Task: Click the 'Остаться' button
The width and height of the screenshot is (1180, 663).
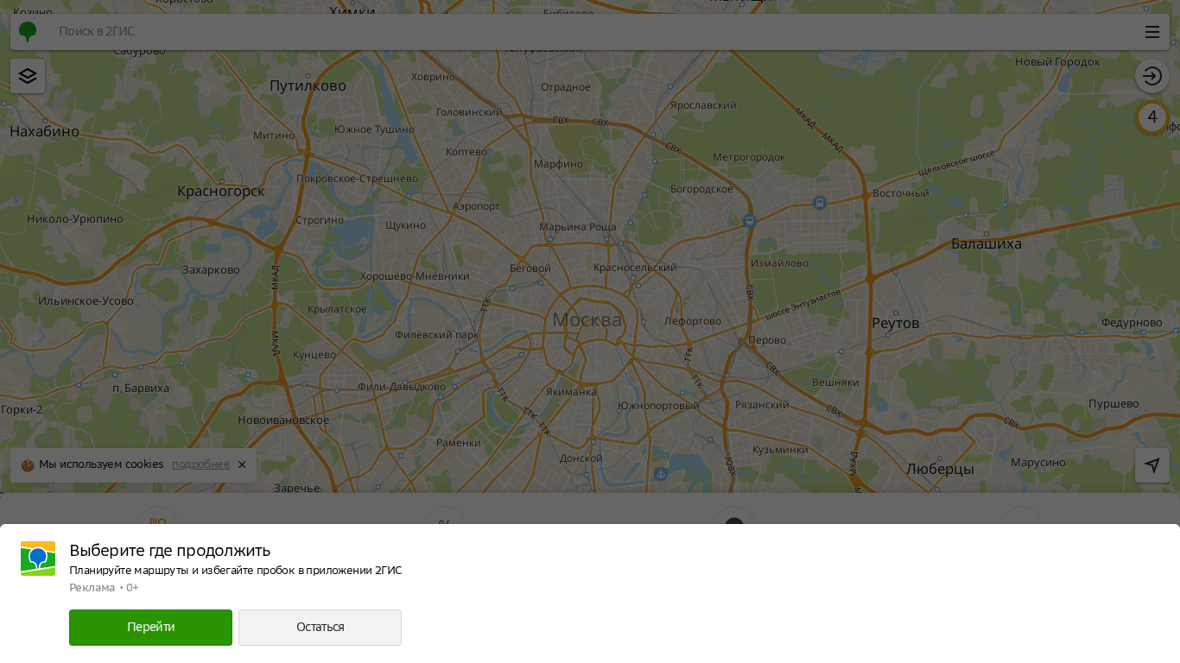Action: click(320, 628)
